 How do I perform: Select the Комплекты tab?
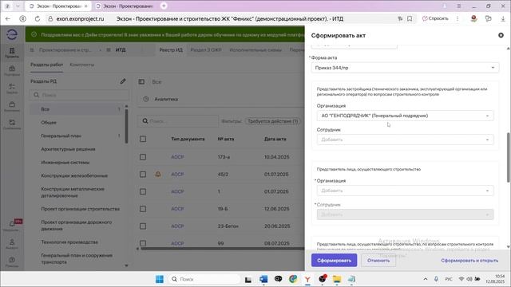pos(81,65)
